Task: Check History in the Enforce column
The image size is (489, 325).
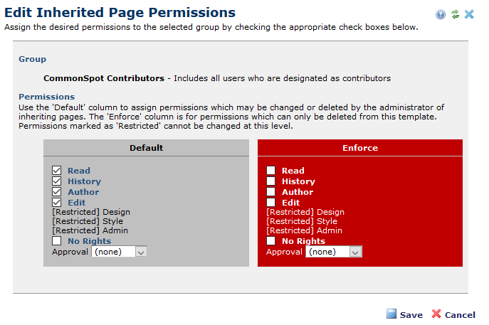Action: (x=271, y=181)
